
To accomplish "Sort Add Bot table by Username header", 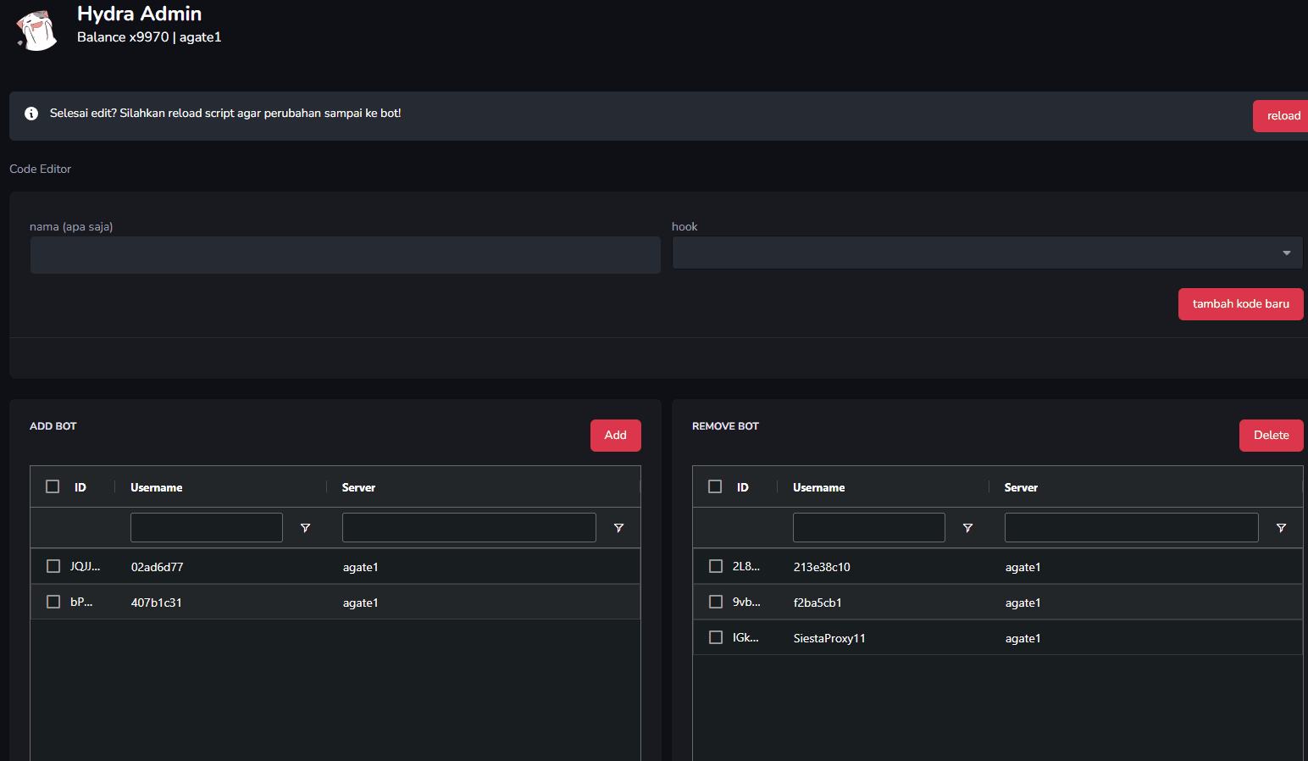I will (157, 487).
